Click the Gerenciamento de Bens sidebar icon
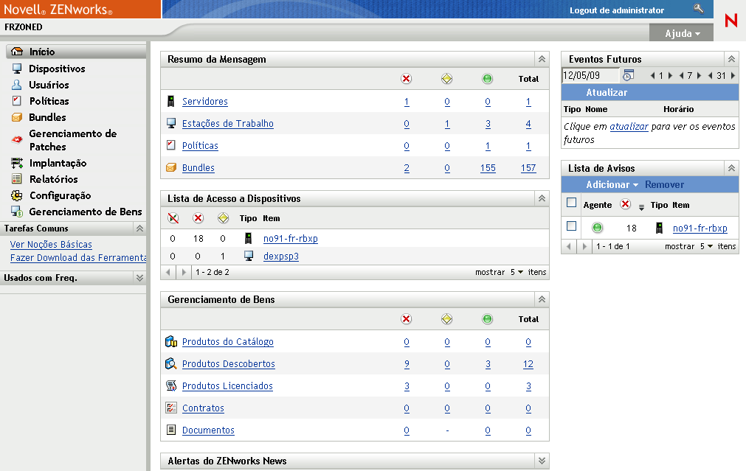The width and height of the screenshot is (746, 471). (x=17, y=212)
